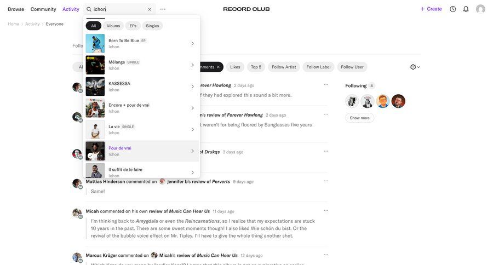Expand the La vie result chevron
This screenshot has width=493, height=265.
[192, 130]
